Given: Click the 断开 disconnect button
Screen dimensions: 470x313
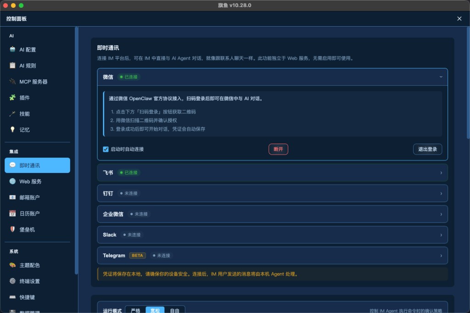Looking at the screenshot, I should click(278, 149).
